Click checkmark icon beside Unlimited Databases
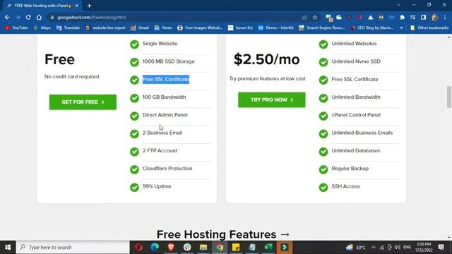The width and height of the screenshot is (452, 254). click(323, 152)
